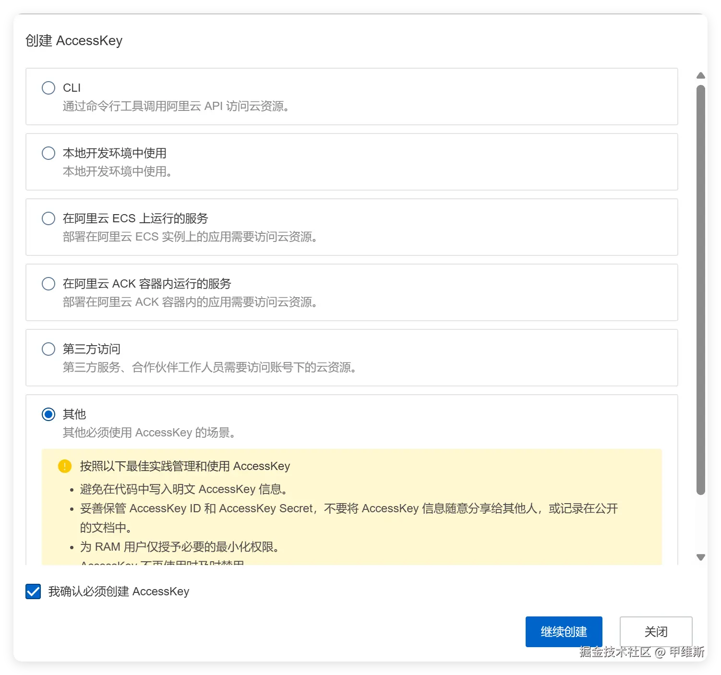The height and width of the screenshot is (675, 721).
Task: Select the 第三方访问 radio option
Action: click(x=48, y=349)
